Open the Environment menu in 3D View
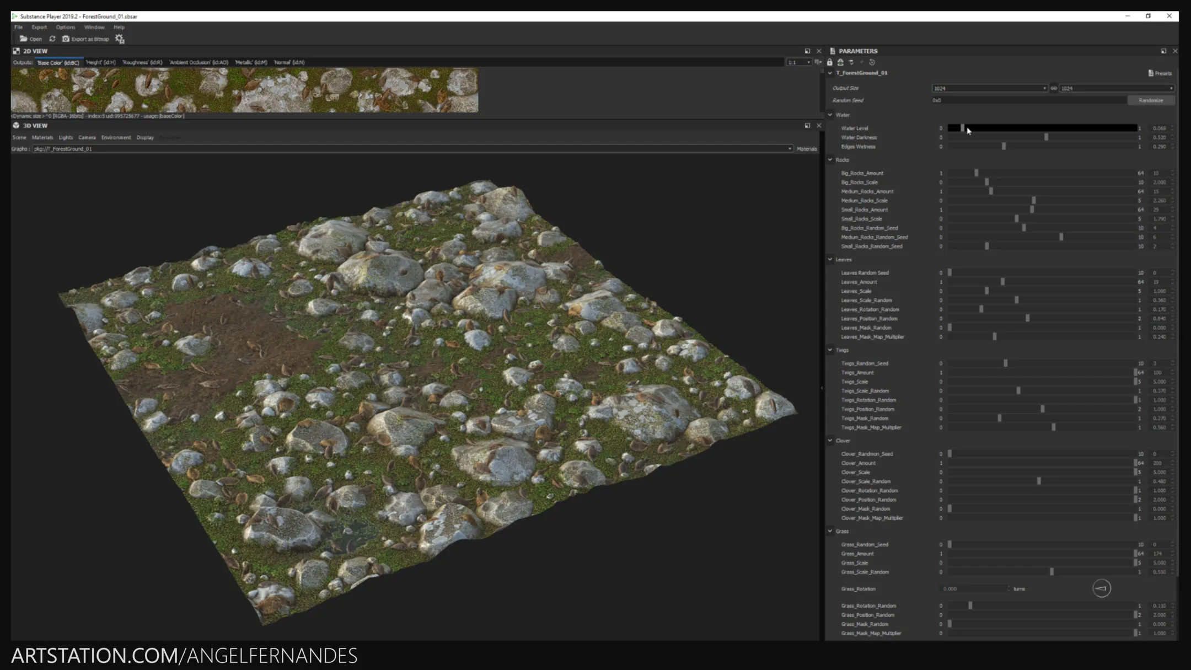 [x=116, y=137]
